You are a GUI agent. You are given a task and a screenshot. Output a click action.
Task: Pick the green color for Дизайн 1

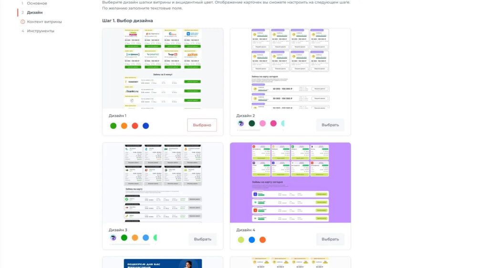114,126
